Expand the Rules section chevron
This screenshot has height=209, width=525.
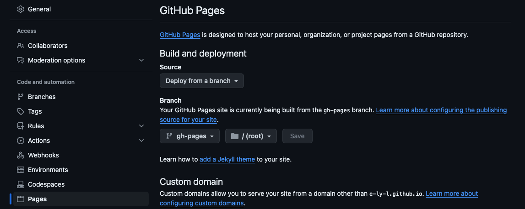[141, 126]
